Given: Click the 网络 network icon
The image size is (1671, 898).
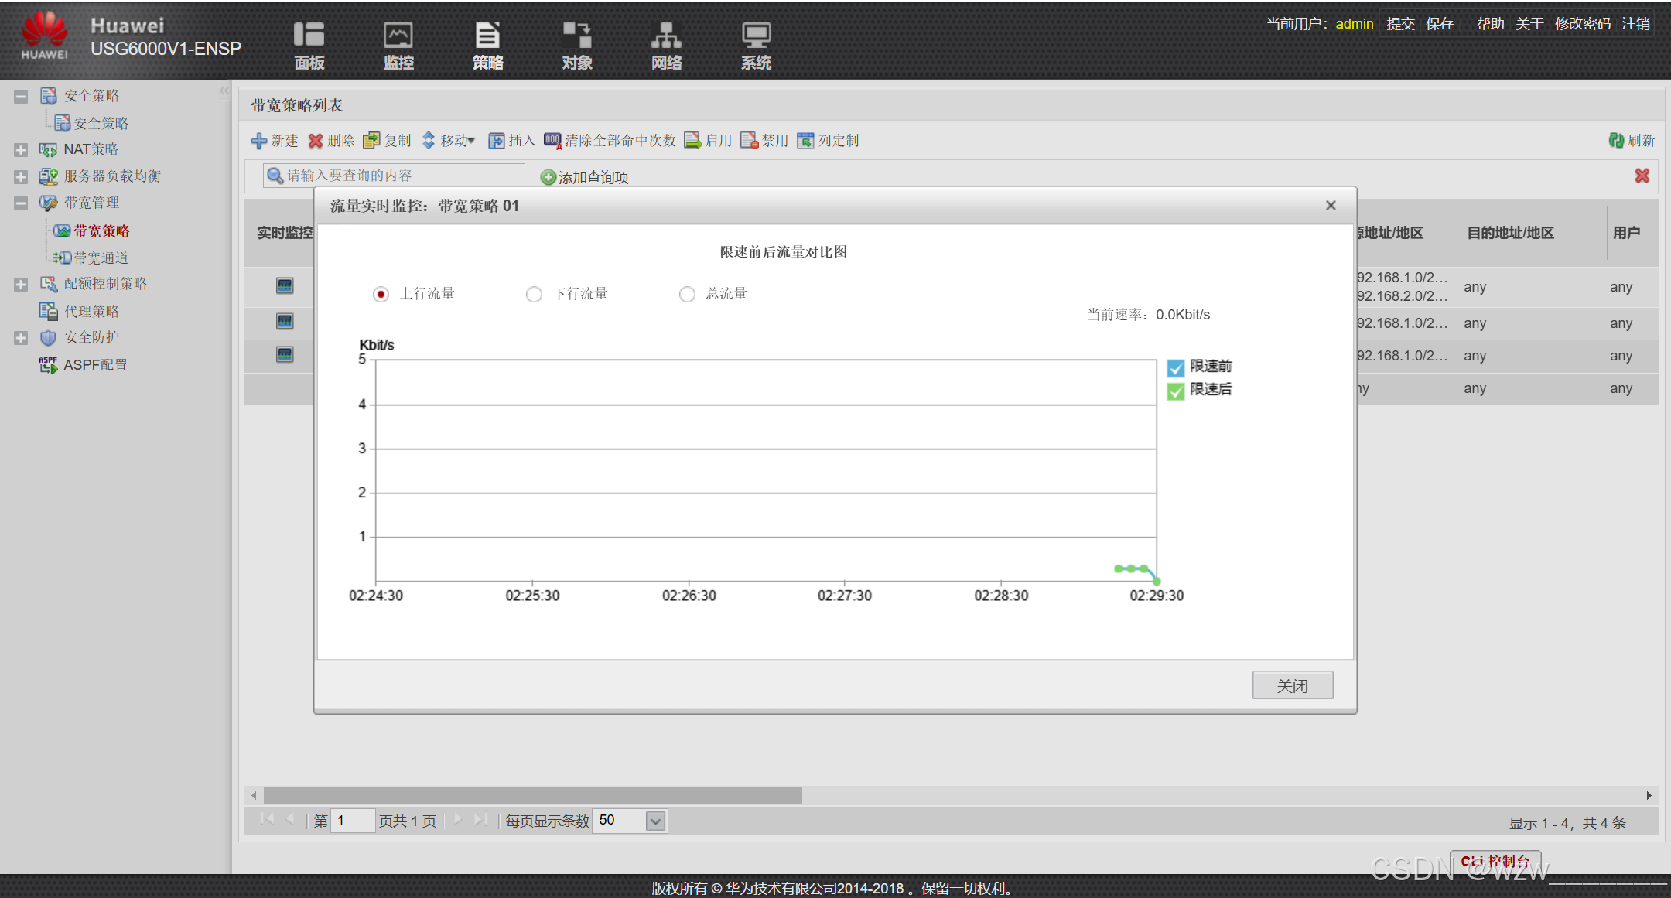Looking at the screenshot, I should click(666, 36).
